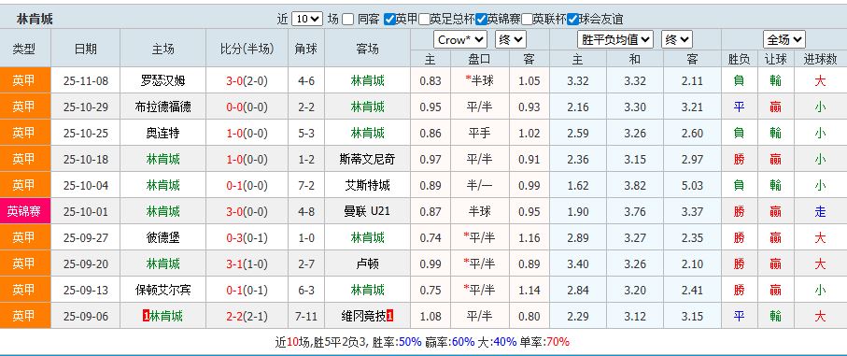Click the 平 result in 布拉德福德 row

coord(739,107)
